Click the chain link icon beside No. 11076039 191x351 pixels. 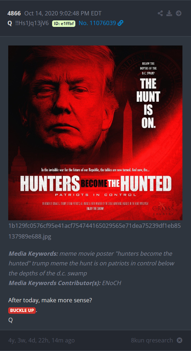[120, 23]
